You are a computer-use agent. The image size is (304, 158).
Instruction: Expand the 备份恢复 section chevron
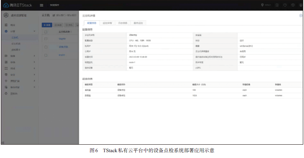tap(34, 87)
